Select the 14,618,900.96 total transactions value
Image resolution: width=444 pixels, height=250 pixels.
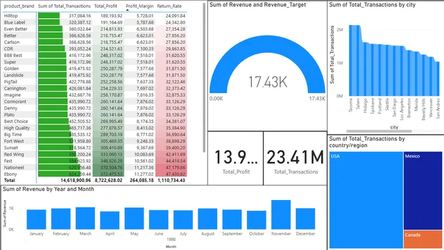pos(76,181)
